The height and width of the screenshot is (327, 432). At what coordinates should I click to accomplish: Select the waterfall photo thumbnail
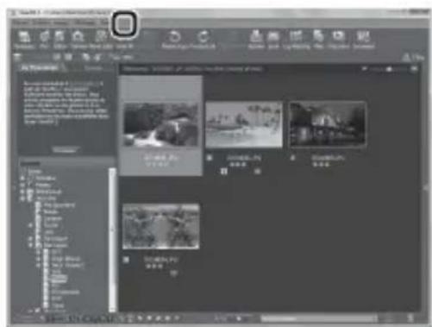pyautogui.click(x=160, y=125)
